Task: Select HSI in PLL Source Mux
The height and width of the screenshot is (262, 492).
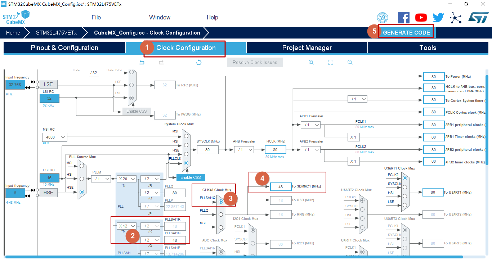Action: (x=82, y=179)
